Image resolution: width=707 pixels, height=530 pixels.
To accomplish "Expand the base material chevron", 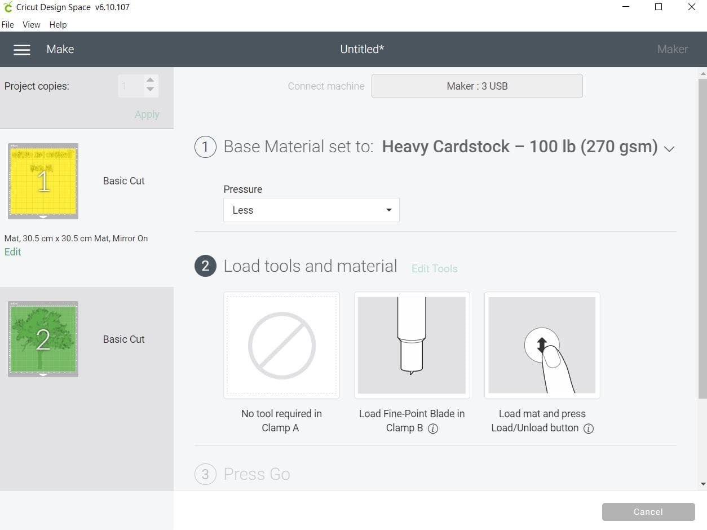I will (x=669, y=149).
